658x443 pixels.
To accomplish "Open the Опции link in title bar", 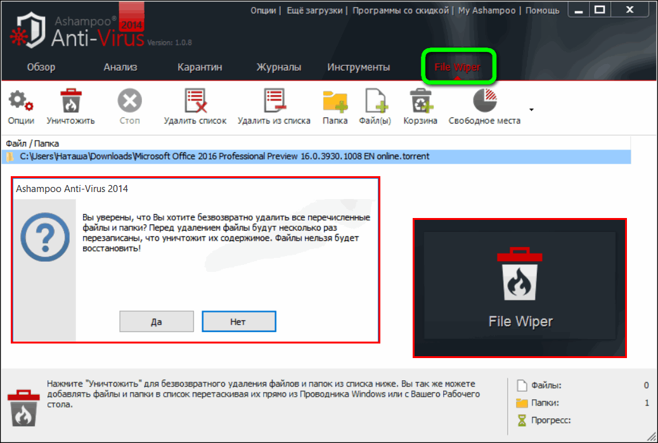I will [x=263, y=11].
